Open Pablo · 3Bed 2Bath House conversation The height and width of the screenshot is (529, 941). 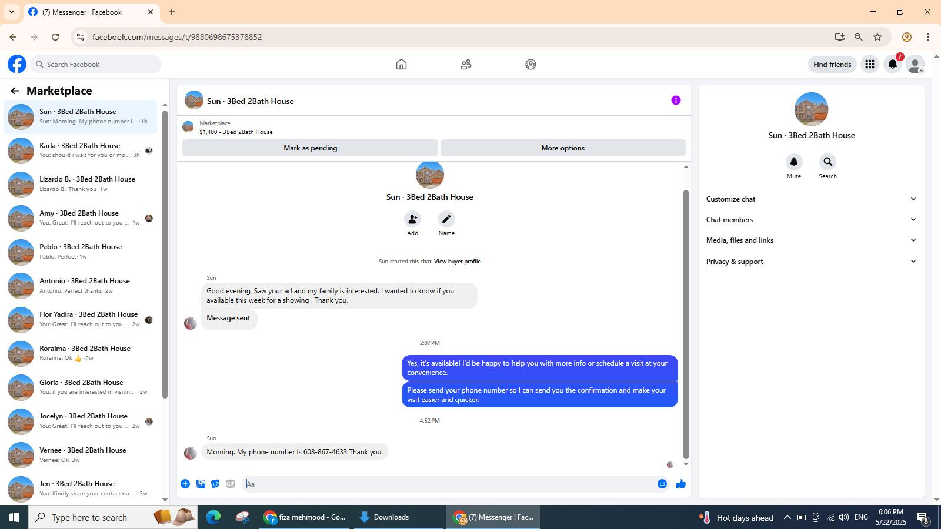point(81,252)
